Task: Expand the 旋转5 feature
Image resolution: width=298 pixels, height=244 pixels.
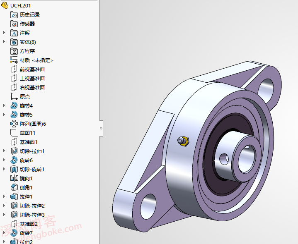Action: pyautogui.click(x=4, y=115)
